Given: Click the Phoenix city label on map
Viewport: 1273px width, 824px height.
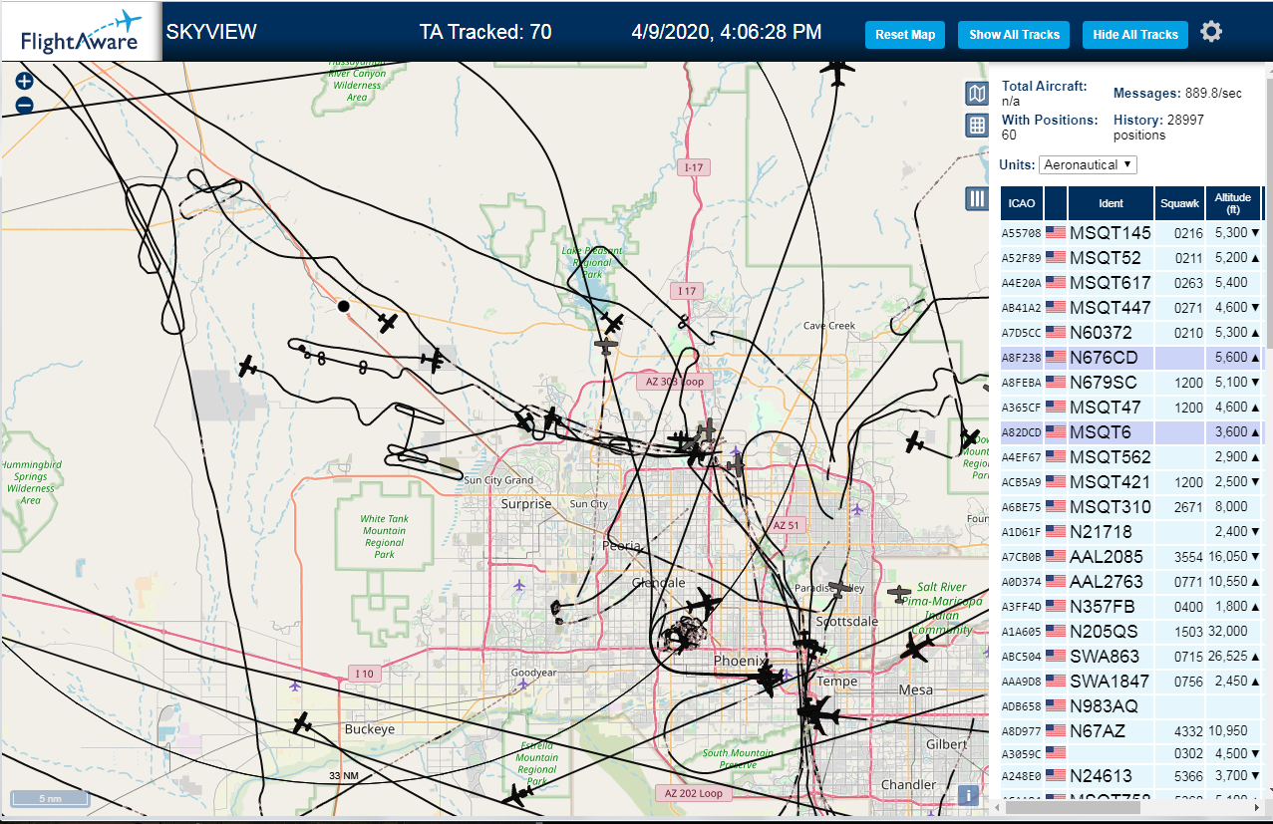Looking at the screenshot, I should click(x=741, y=662).
